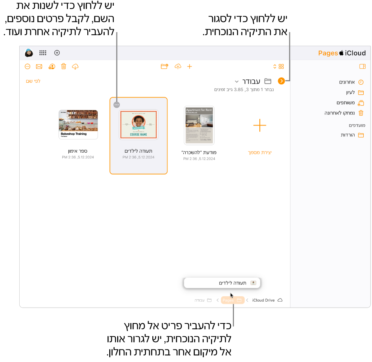The width and height of the screenshot is (372, 362).
Task: Go to iCloud Drive in path bar
Action: coord(267,300)
